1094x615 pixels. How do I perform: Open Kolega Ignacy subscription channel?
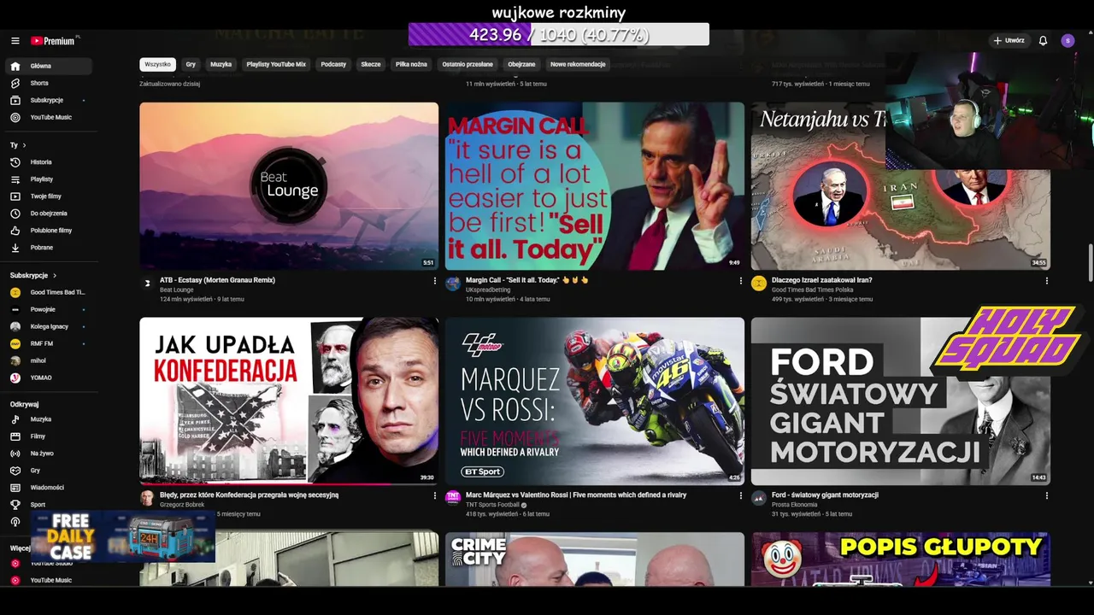click(48, 326)
